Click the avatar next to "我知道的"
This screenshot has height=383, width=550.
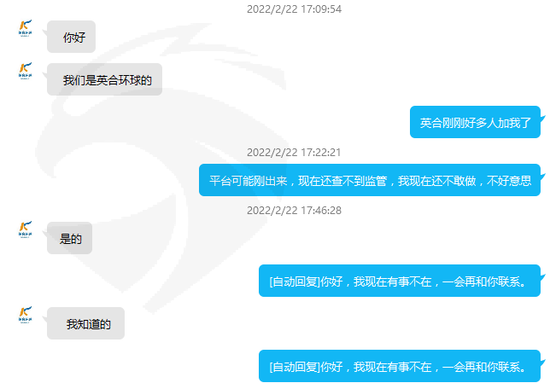point(26,315)
